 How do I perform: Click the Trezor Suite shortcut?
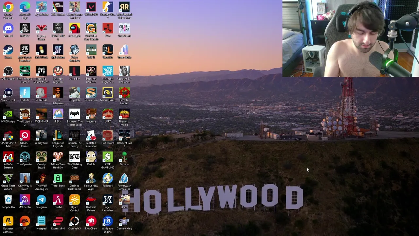pyautogui.click(x=58, y=178)
